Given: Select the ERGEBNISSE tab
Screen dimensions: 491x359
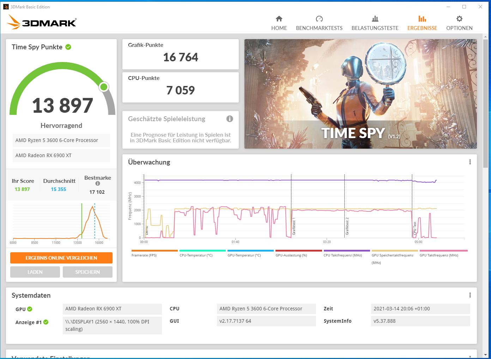Looking at the screenshot, I should click(x=422, y=23).
